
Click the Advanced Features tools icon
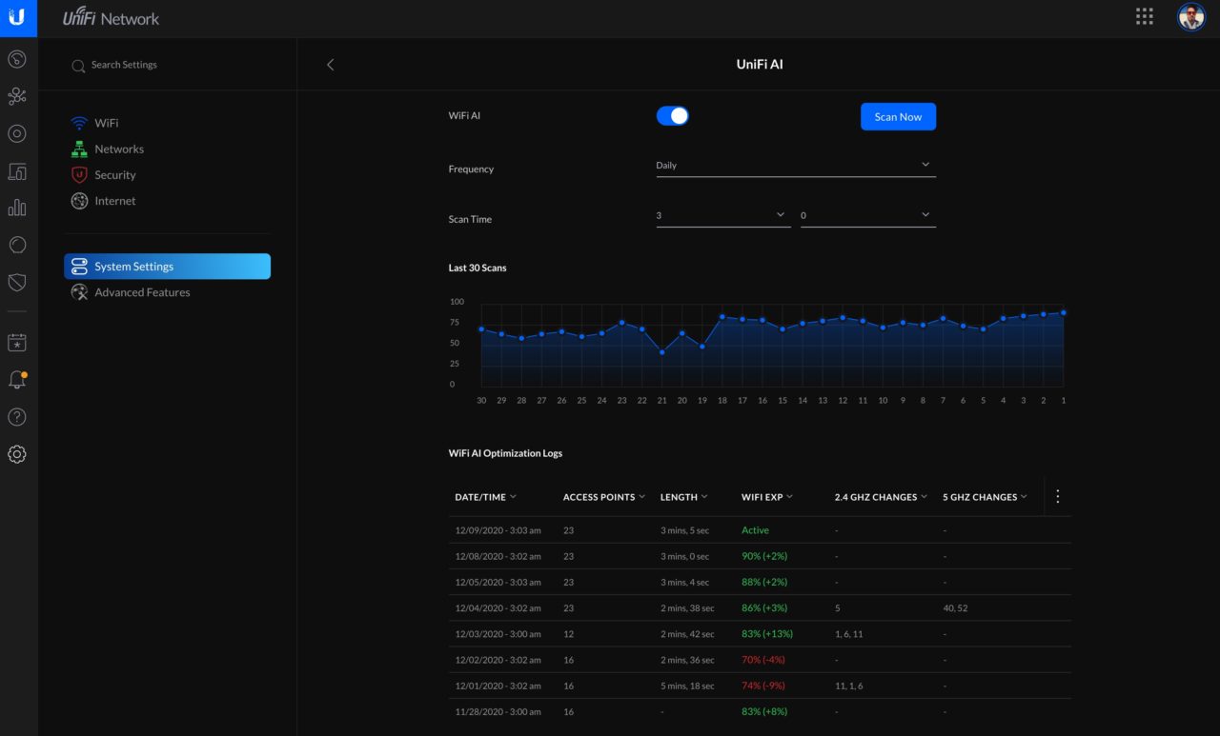[79, 292]
